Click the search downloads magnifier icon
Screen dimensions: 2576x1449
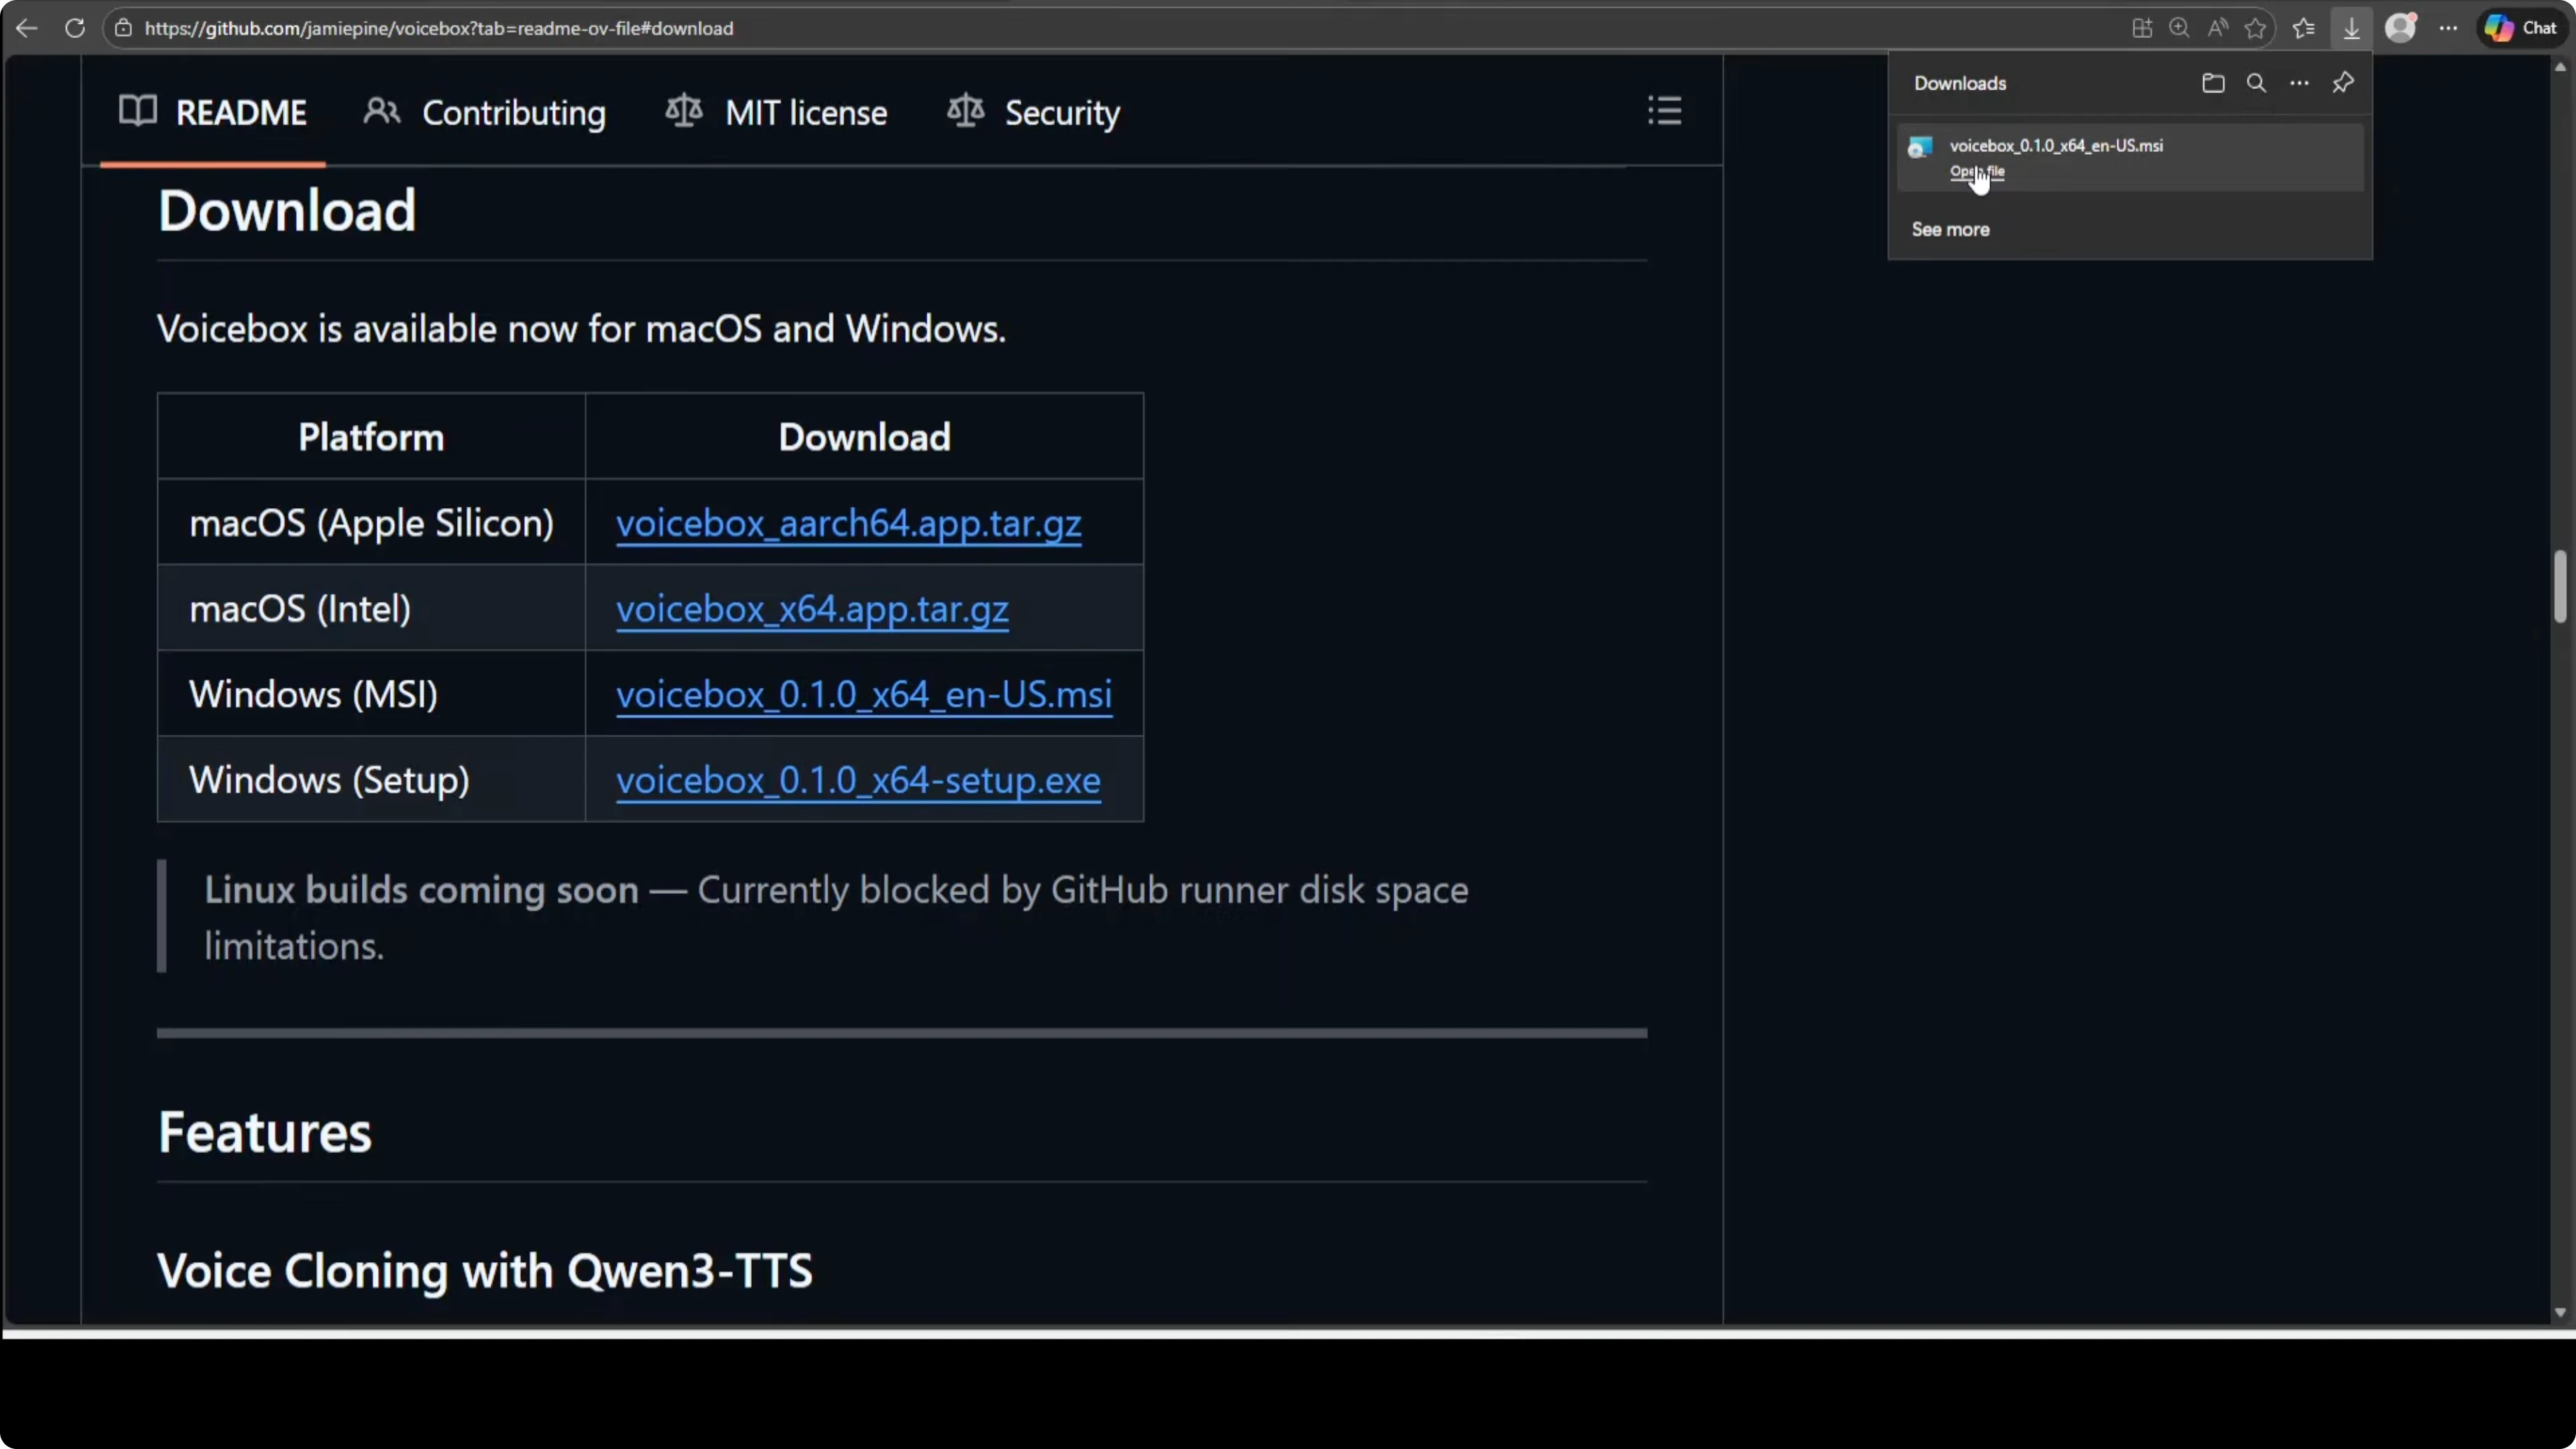[x=2256, y=83]
